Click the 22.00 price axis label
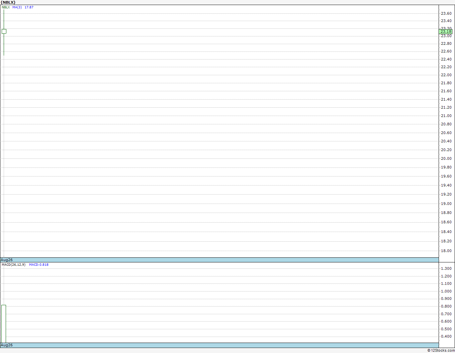 (446, 75)
